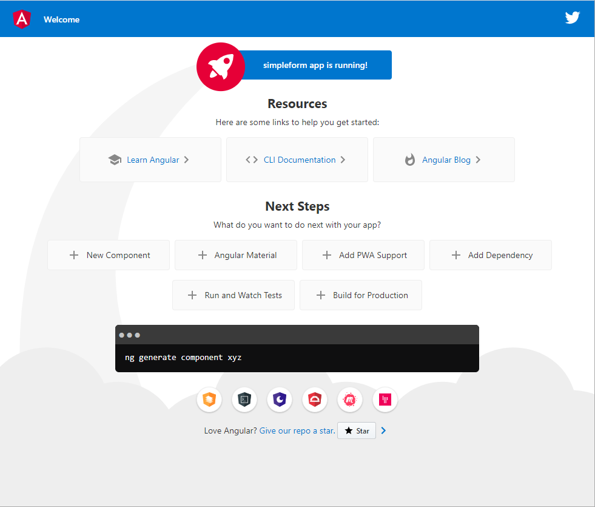This screenshot has height=507, width=595.
Task: Select the Angular Material card
Action: [x=236, y=255]
